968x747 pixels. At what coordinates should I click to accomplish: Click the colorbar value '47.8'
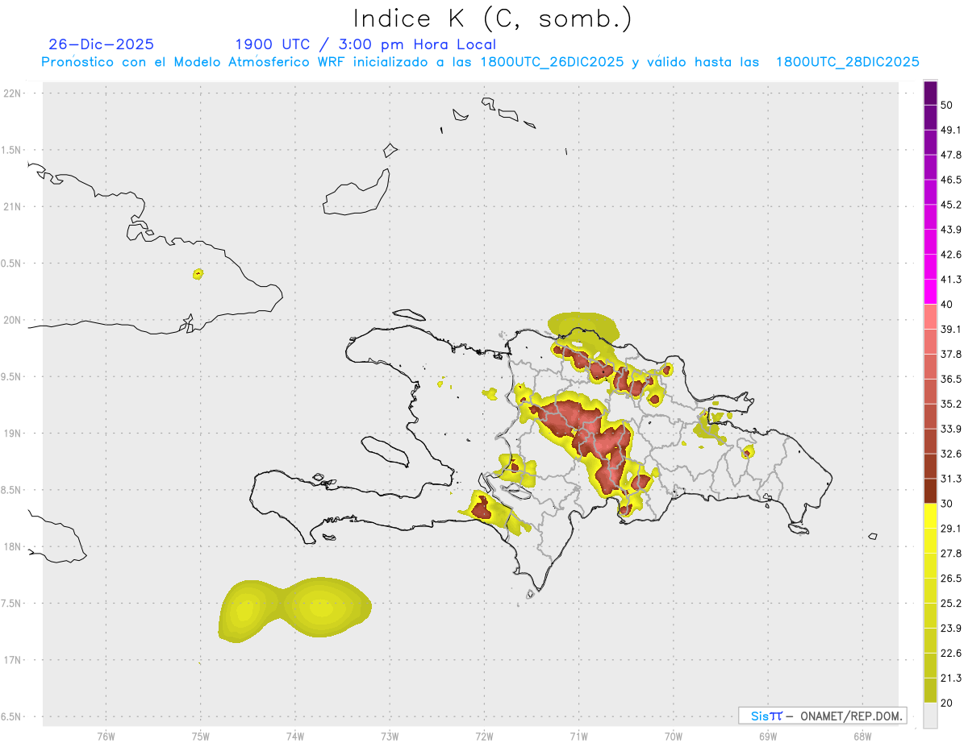951,156
